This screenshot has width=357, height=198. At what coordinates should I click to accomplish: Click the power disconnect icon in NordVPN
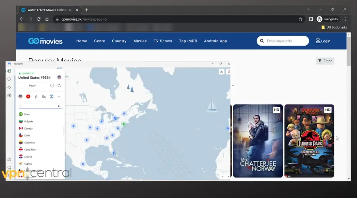(x=52, y=86)
